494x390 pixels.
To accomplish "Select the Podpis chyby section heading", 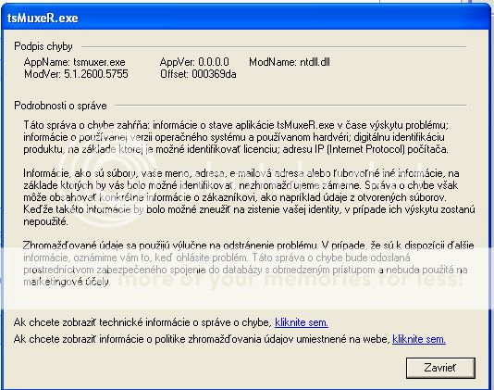I will (43, 46).
